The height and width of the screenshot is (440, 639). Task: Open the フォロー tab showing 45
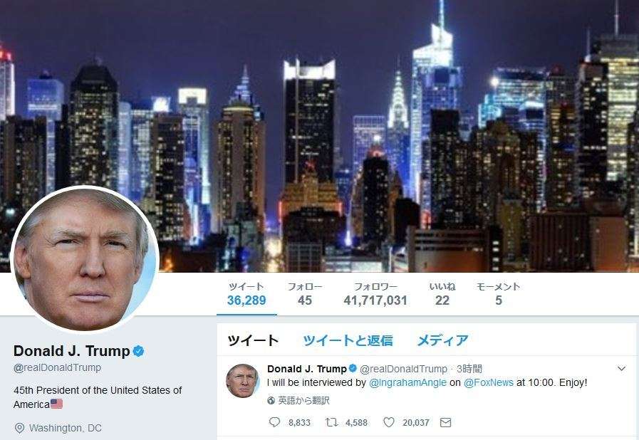tap(305, 294)
